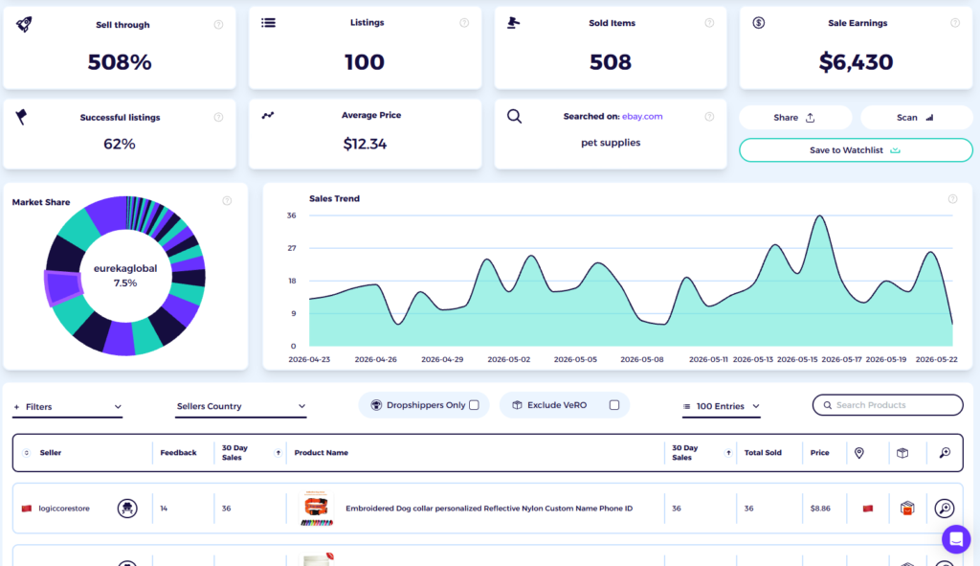The width and height of the screenshot is (980, 566).
Task: Click the magnifier-plus column header icon
Action: [x=945, y=453]
